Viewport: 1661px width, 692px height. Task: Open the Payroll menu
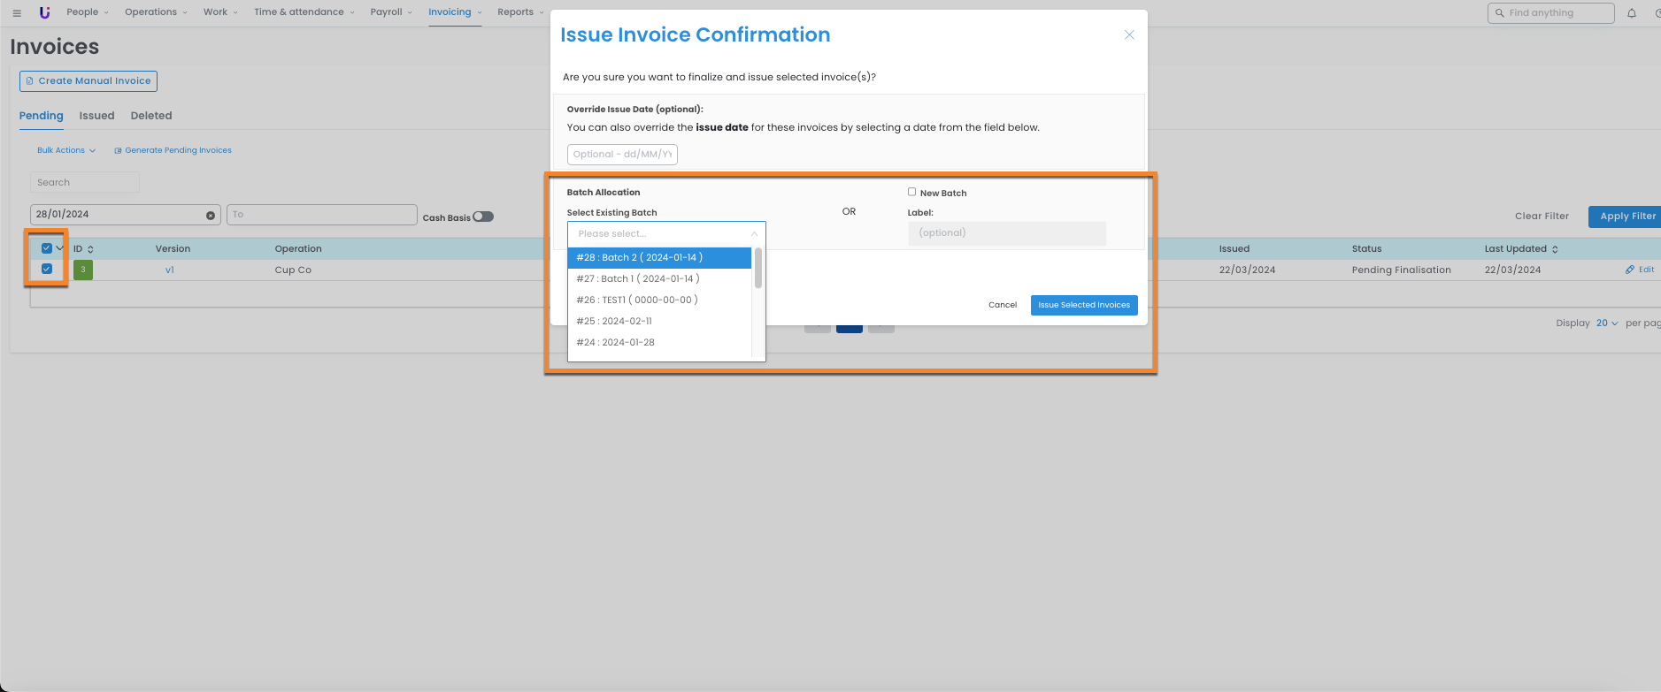pos(390,12)
